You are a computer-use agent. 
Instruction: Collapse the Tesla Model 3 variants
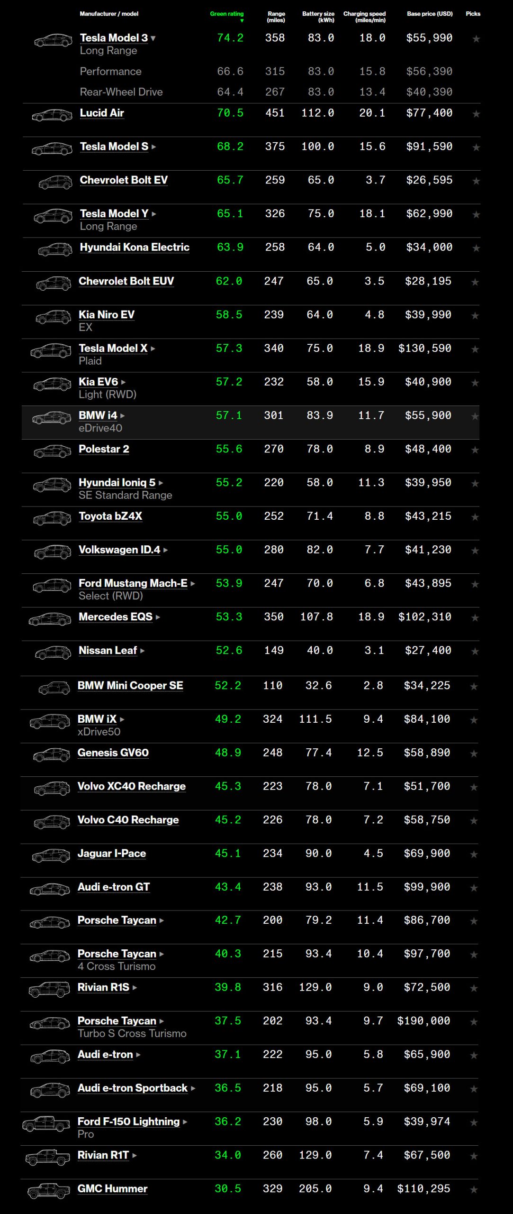[153, 38]
